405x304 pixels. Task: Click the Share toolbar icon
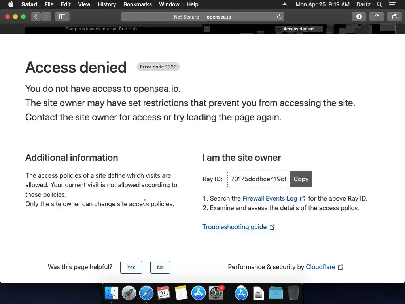pos(377,17)
